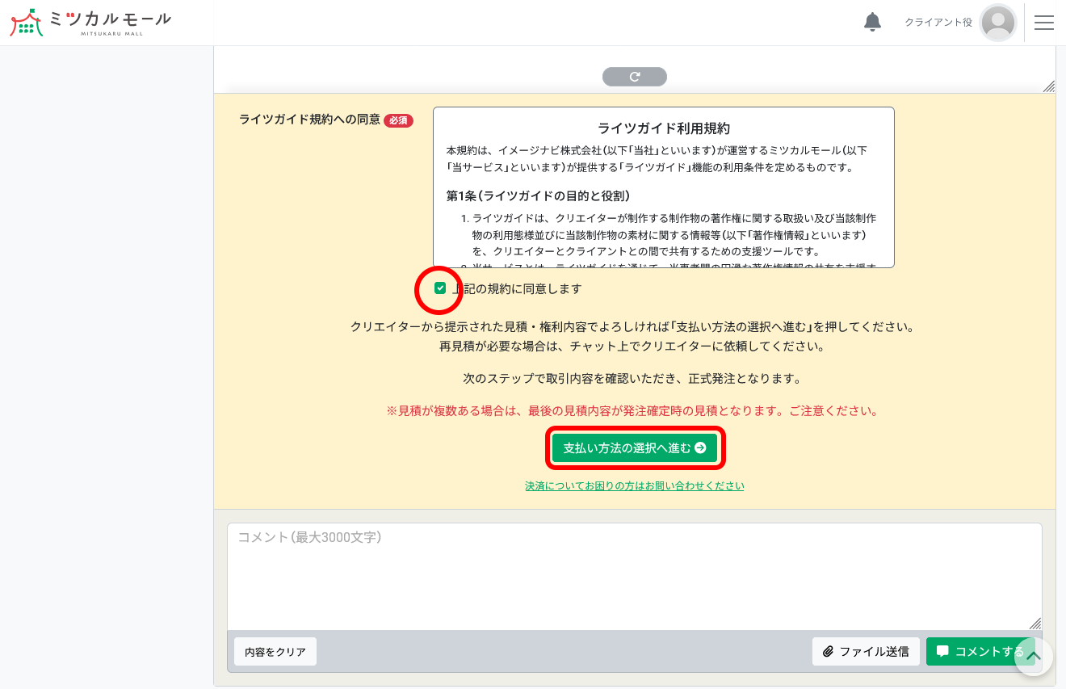Click the refresh icon above the terms section

click(635, 76)
